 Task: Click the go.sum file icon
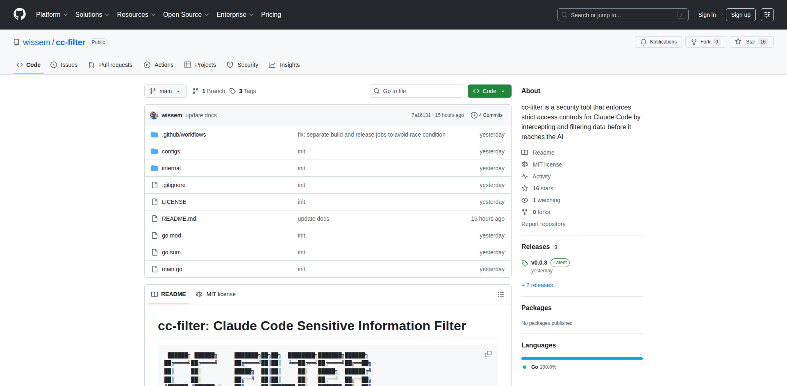coord(155,252)
